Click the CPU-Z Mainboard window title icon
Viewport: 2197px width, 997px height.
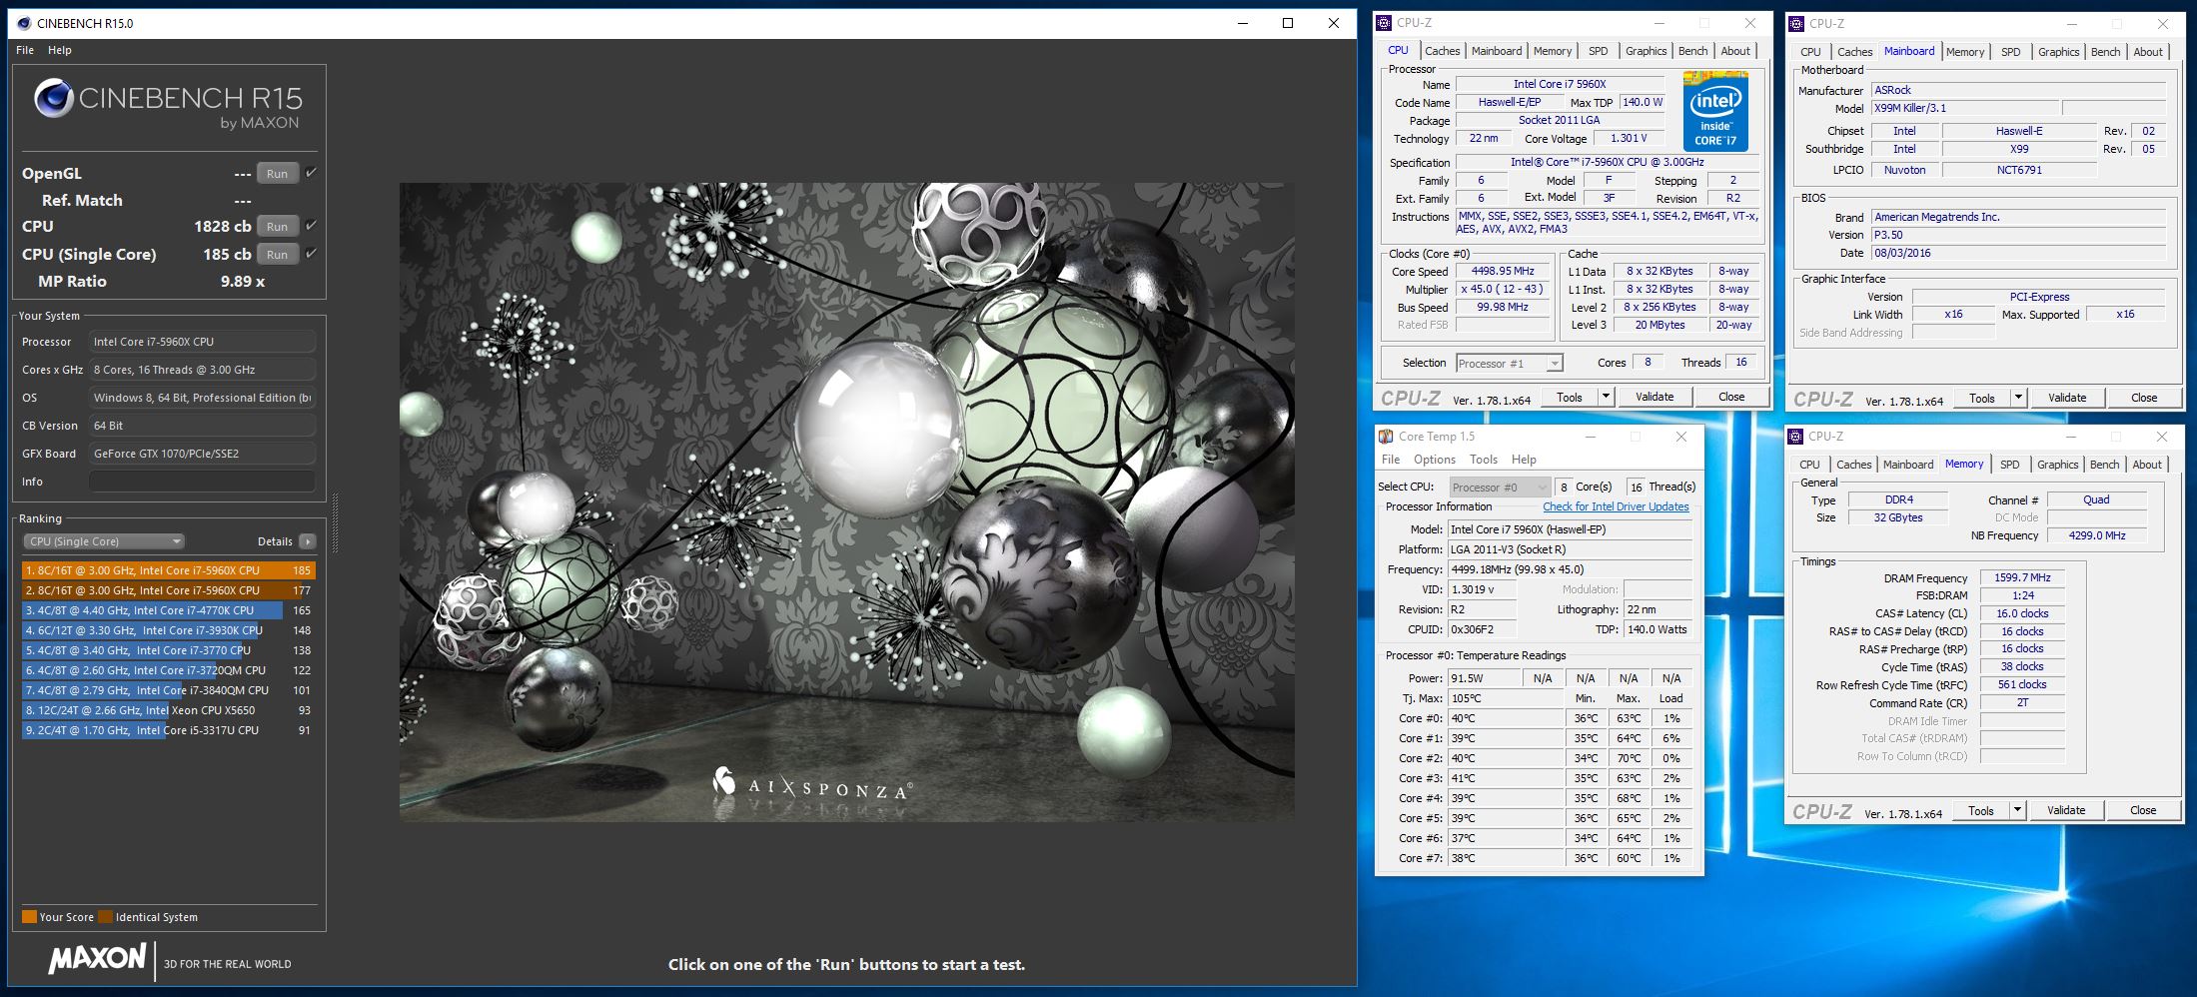point(1796,24)
